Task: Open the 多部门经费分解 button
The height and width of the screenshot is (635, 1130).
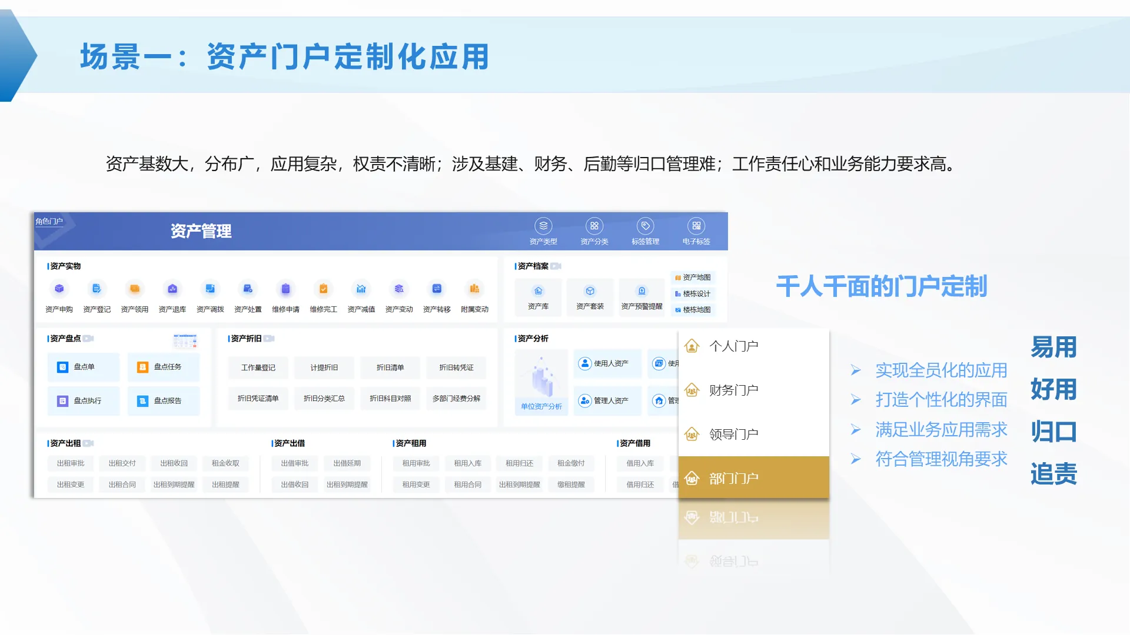Action: pos(456,399)
